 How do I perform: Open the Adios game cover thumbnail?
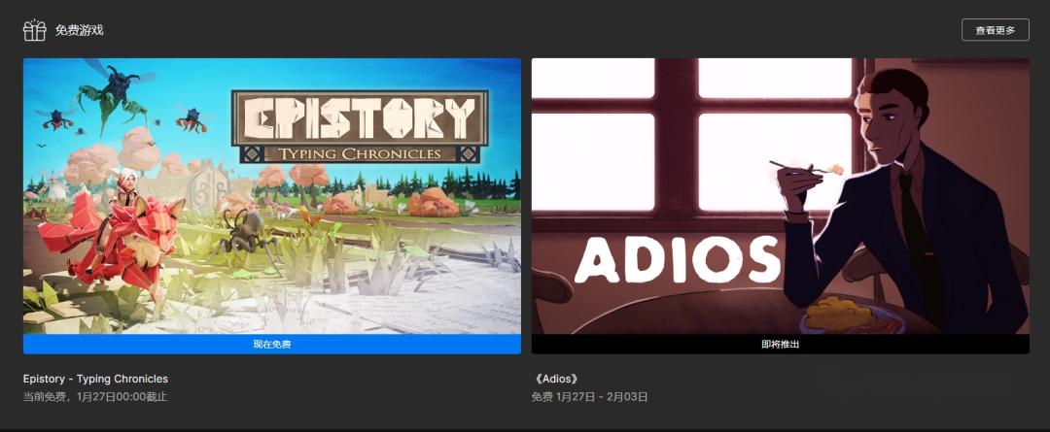click(x=780, y=196)
